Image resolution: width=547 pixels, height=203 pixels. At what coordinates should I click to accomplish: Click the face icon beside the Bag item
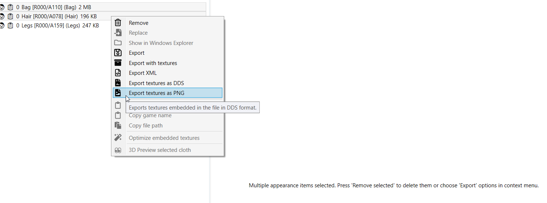pos(2,7)
